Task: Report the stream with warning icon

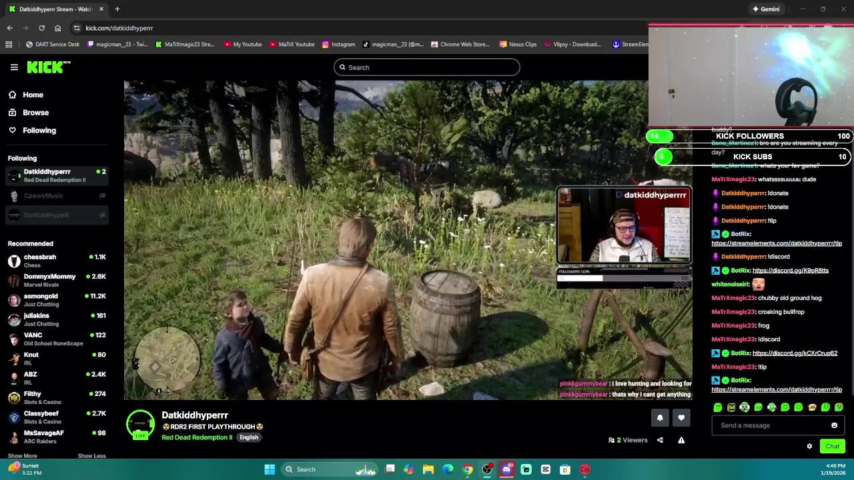Action: click(681, 440)
